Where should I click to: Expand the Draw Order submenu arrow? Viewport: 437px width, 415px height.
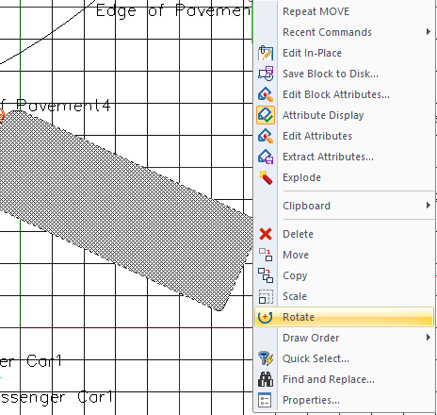pyautogui.click(x=429, y=338)
